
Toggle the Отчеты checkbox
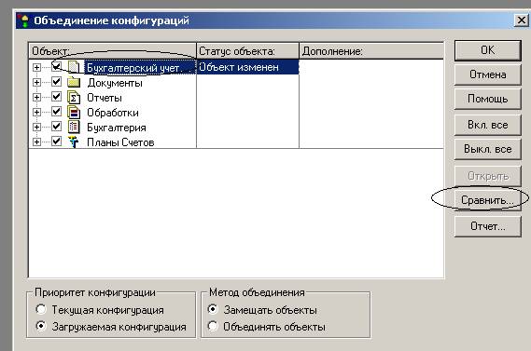(56, 97)
